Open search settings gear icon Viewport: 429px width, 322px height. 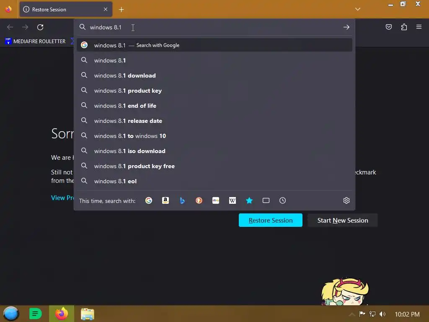click(346, 200)
